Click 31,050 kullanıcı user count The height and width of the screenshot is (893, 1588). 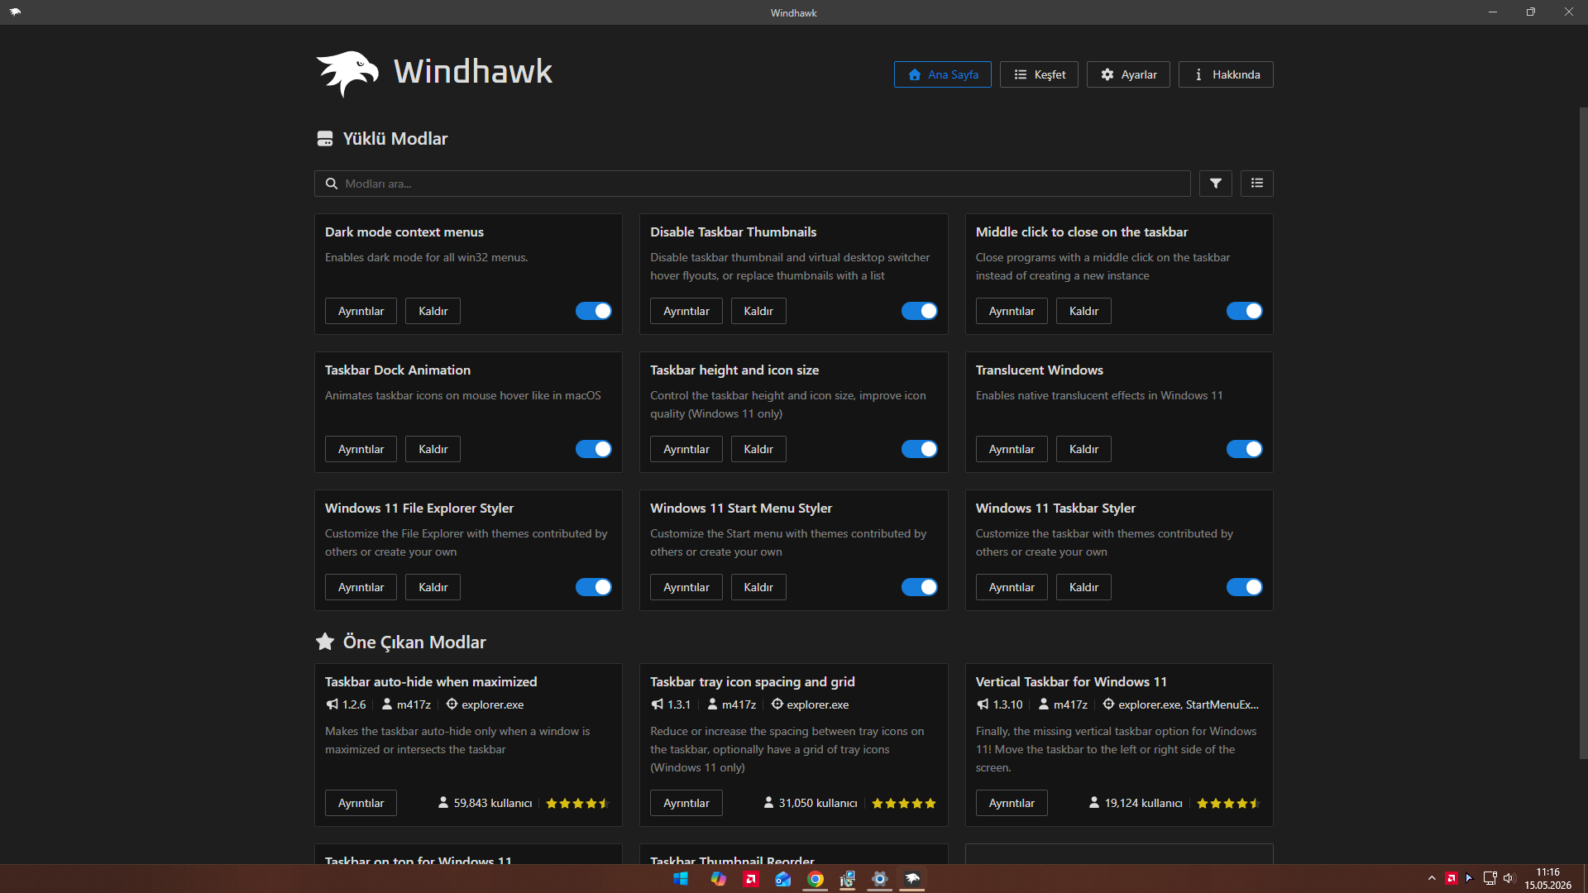pyautogui.click(x=810, y=803)
